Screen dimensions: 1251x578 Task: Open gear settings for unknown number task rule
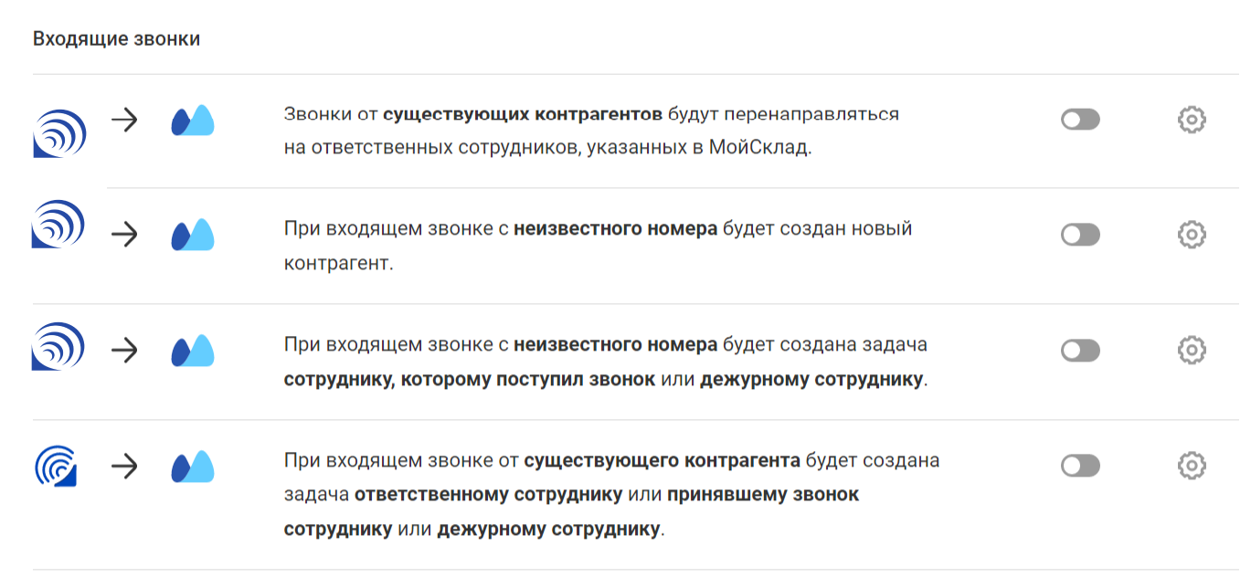1192,351
